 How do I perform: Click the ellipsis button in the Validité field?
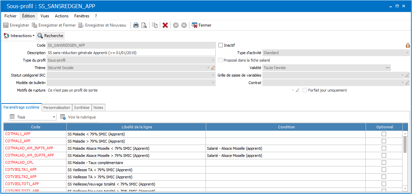(388, 68)
